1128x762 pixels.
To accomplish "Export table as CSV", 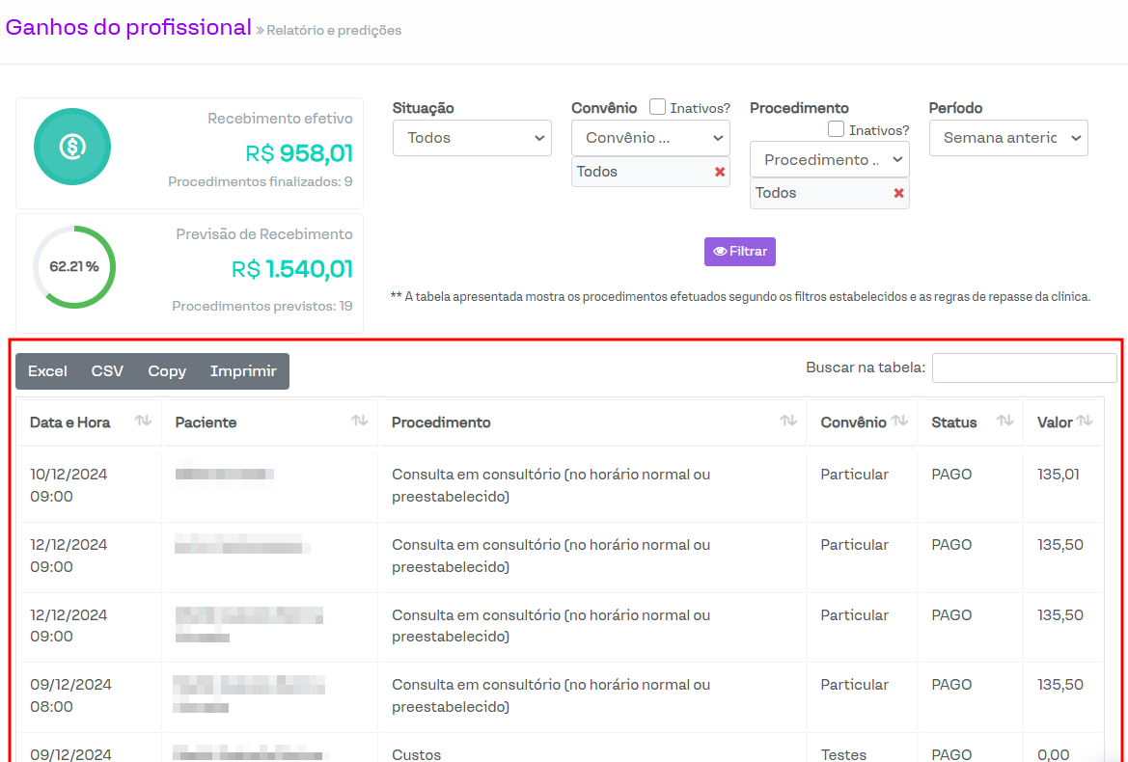I will (x=107, y=371).
